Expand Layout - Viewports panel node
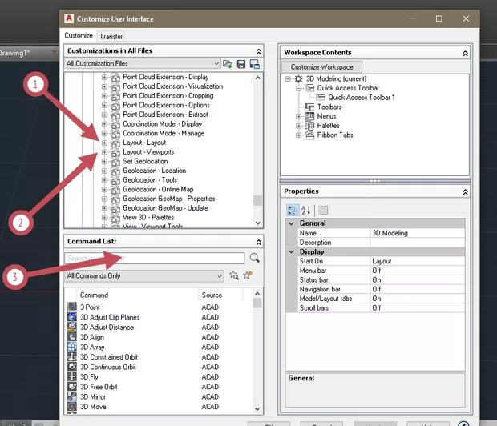 (104, 152)
